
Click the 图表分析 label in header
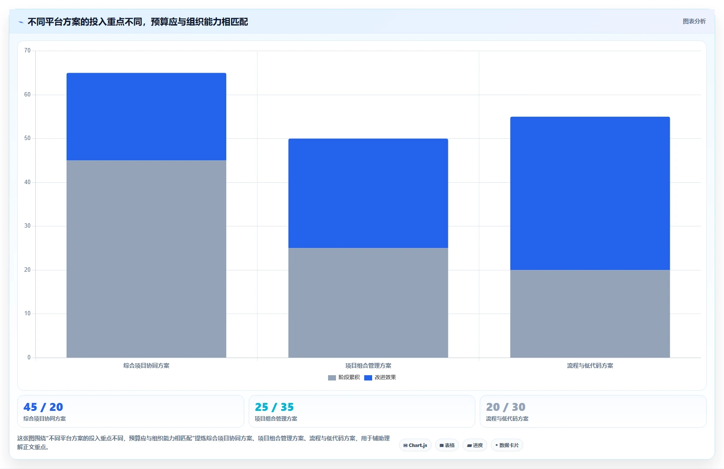(694, 21)
